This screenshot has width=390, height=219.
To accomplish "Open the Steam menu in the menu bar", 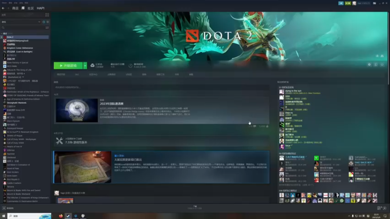I will click(4, 3).
